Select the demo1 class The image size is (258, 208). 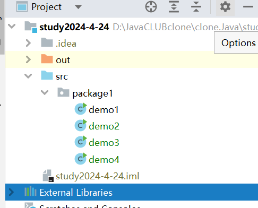pos(104,110)
